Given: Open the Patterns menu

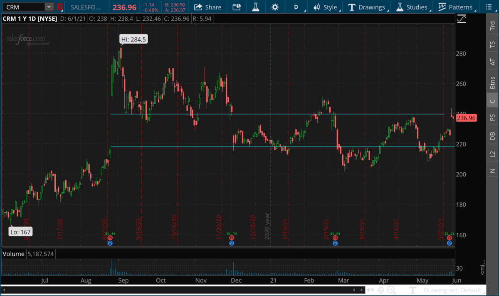Looking at the screenshot, I should (458, 7).
